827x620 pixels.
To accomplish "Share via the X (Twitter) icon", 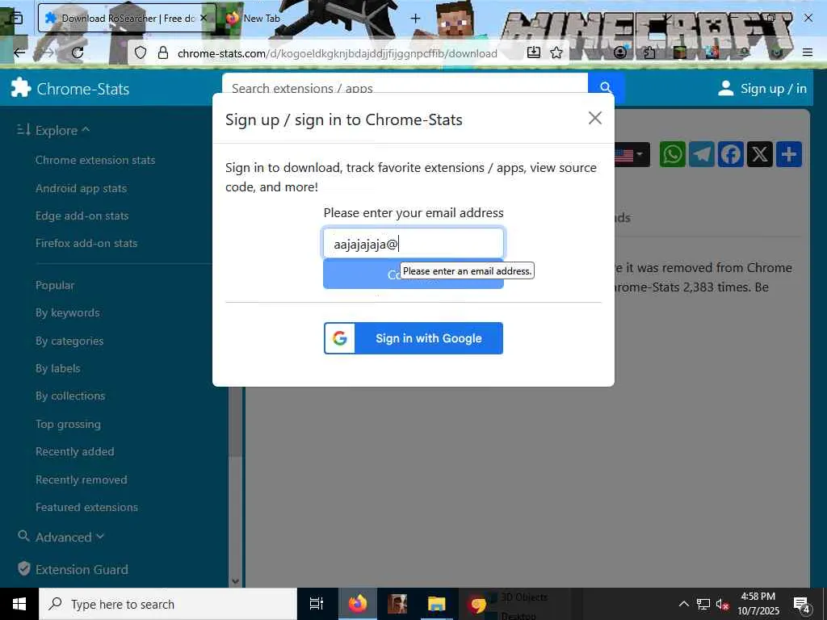I will coord(759,154).
